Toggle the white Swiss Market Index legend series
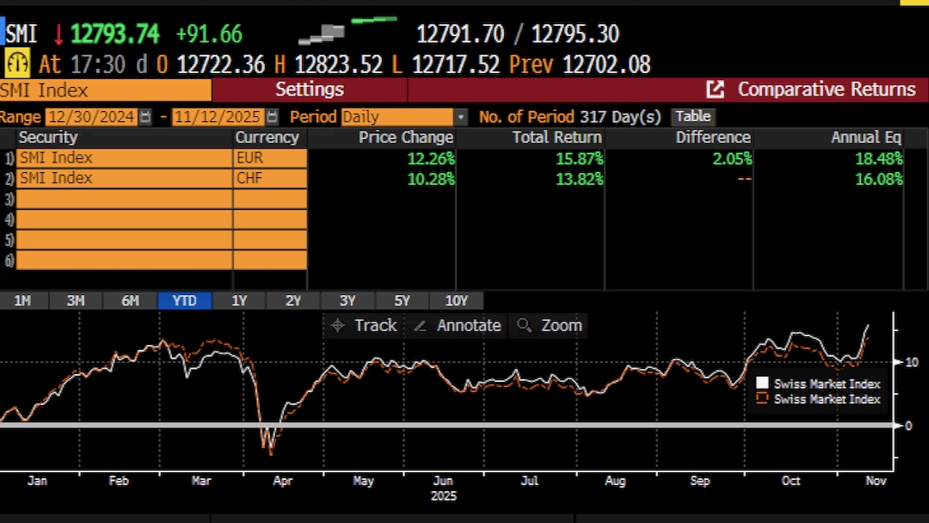929x523 pixels. [x=761, y=384]
